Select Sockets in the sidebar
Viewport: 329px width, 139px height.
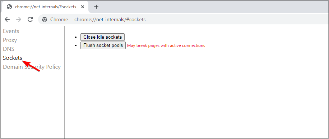(13, 58)
